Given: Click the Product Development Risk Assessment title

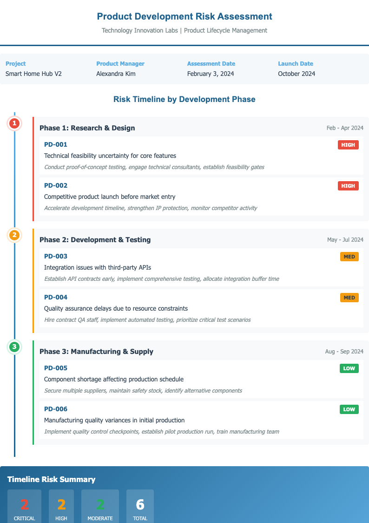Looking at the screenshot, I should pos(184,16).
